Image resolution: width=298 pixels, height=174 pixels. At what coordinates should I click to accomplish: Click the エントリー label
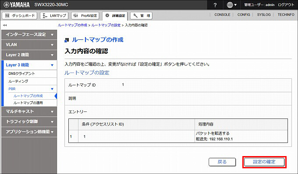click(78, 112)
